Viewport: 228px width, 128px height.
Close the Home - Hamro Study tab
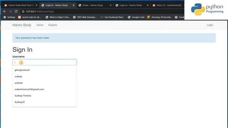click(x=110, y=5)
